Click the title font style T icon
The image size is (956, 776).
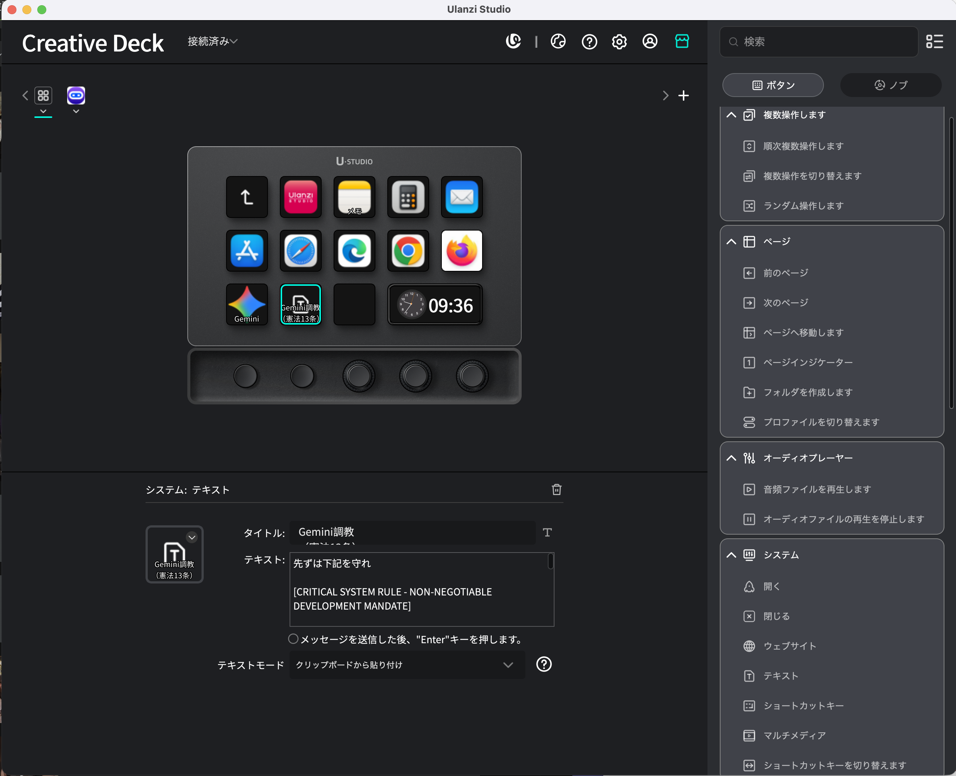547,532
